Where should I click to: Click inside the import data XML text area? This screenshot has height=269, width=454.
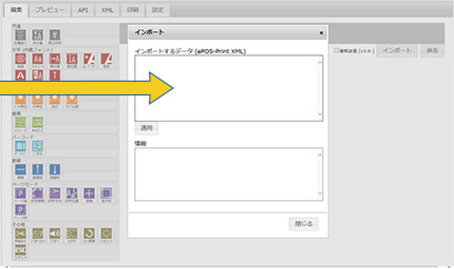(x=225, y=88)
